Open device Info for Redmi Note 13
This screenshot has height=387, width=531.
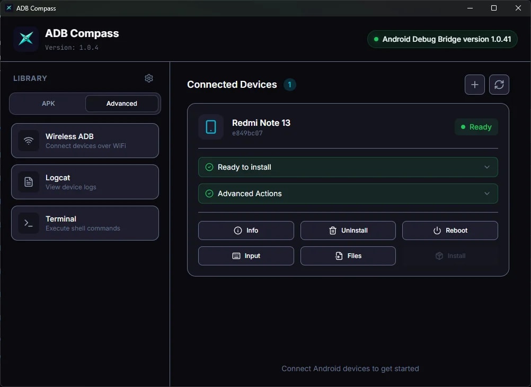coord(245,231)
